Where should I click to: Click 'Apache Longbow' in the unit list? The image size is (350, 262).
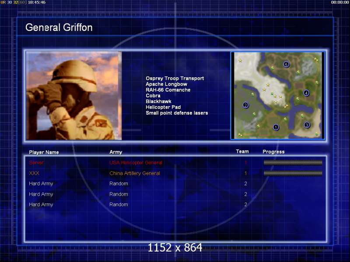(x=166, y=84)
